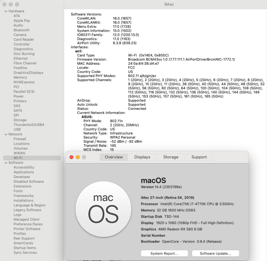Screen dimensions: 267x261
Task: Click the large macOS logo image
Action: (x=103, y=209)
